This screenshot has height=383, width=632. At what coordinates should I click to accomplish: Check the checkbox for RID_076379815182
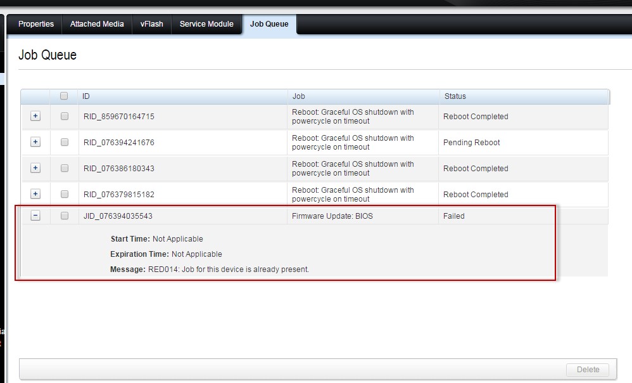click(x=64, y=194)
